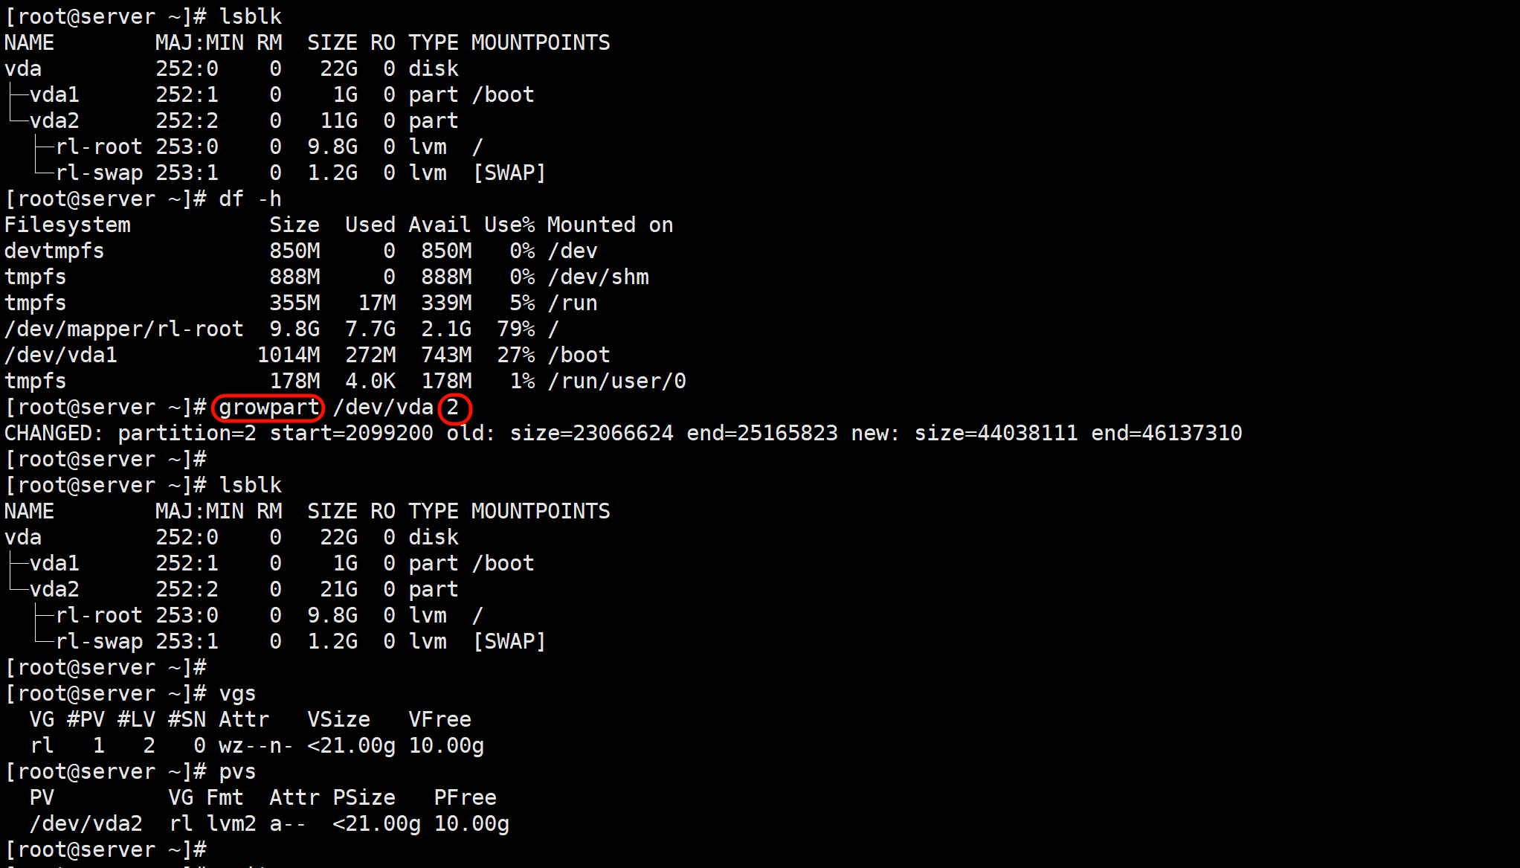Click rl-root entry in the second lsblk tree
The width and height of the screenshot is (1520, 868).
tap(98, 615)
